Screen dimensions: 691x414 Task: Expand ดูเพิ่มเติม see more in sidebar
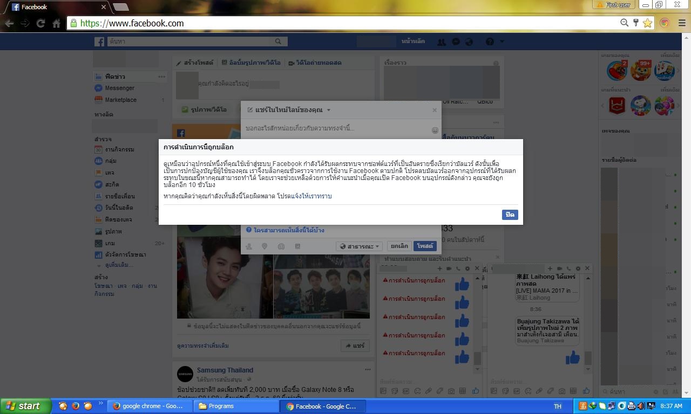119,265
